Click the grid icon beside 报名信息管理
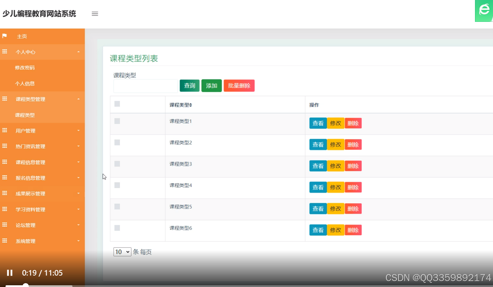 coord(5,178)
